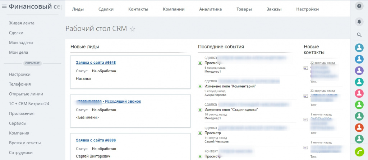Select the red-orange user avatar
The height and width of the screenshot is (160, 368).
(359, 127)
